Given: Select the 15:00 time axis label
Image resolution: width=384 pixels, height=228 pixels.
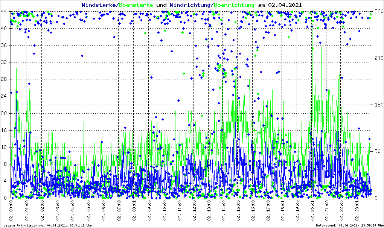Looking at the screenshot, I should 239,211.
